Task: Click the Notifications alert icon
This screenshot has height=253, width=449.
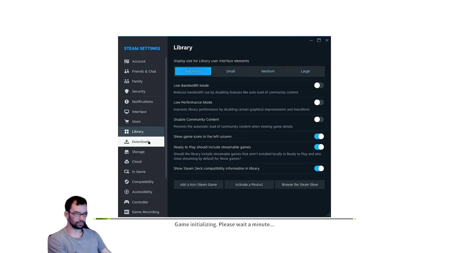Action: pyautogui.click(x=127, y=102)
